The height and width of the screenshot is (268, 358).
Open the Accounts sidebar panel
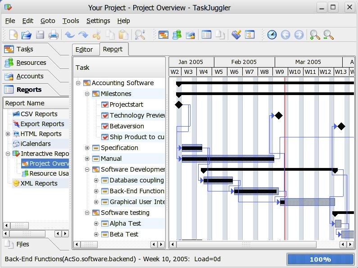pos(30,76)
